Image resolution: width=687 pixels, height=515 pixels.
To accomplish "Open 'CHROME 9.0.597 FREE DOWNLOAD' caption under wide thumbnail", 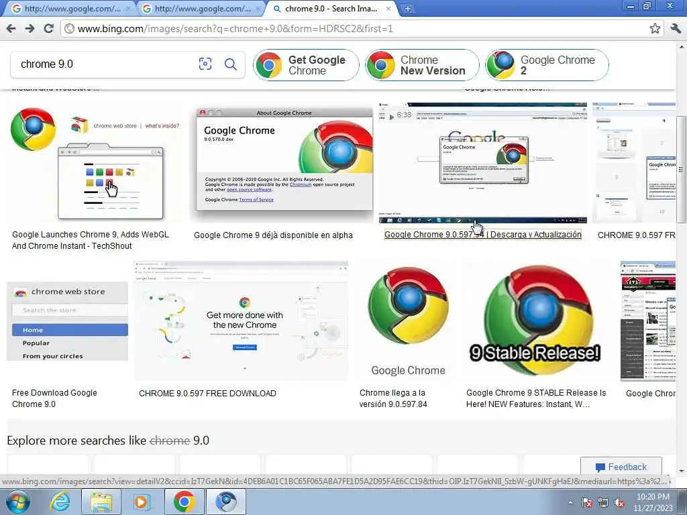I will 207,393.
